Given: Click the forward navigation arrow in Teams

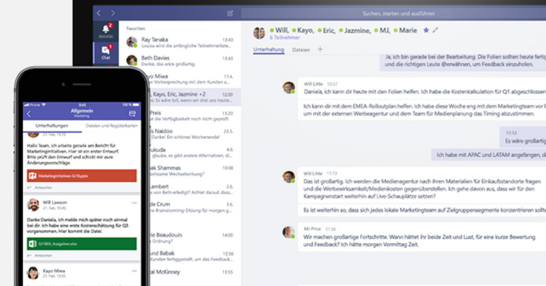Looking at the screenshot, I should [x=113, y=13].
